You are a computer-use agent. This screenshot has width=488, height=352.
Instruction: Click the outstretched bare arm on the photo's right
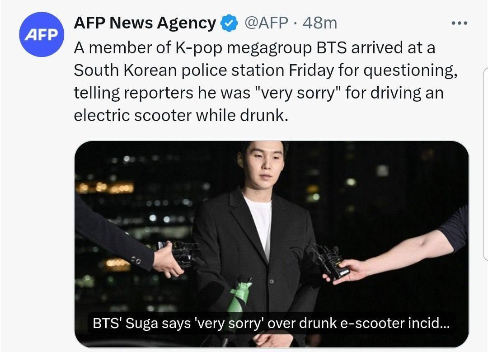(x=407, y=255)
